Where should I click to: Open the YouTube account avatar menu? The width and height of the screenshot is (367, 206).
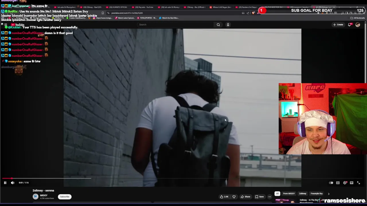pyautogui.click(x=358, y=25)
